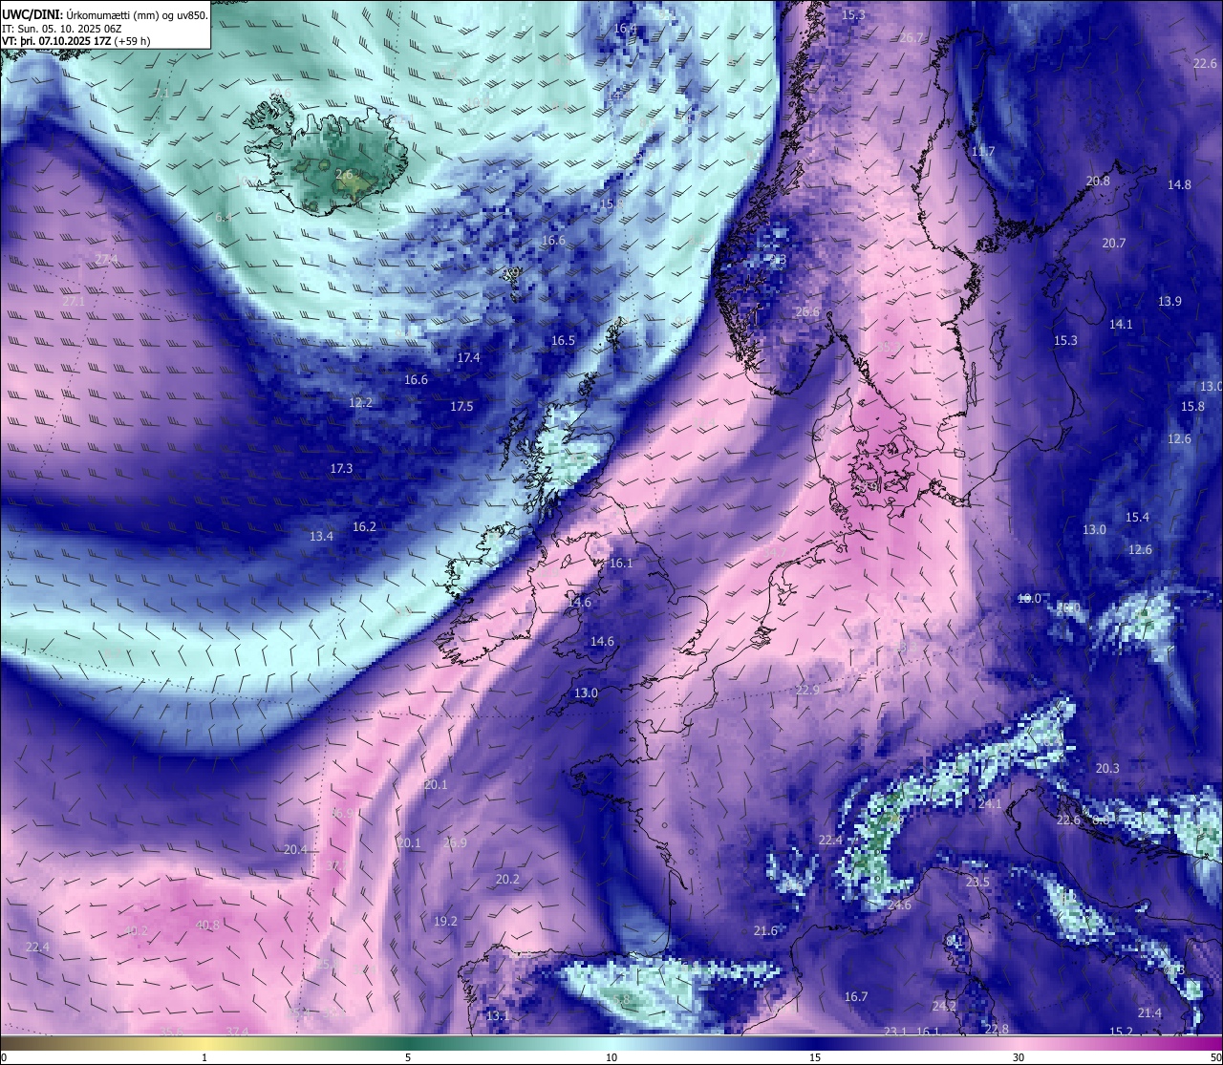This screenshot has height=1065, width=1223.
Task: Click the 20.3 value on the map
Action: point(1107,769)
